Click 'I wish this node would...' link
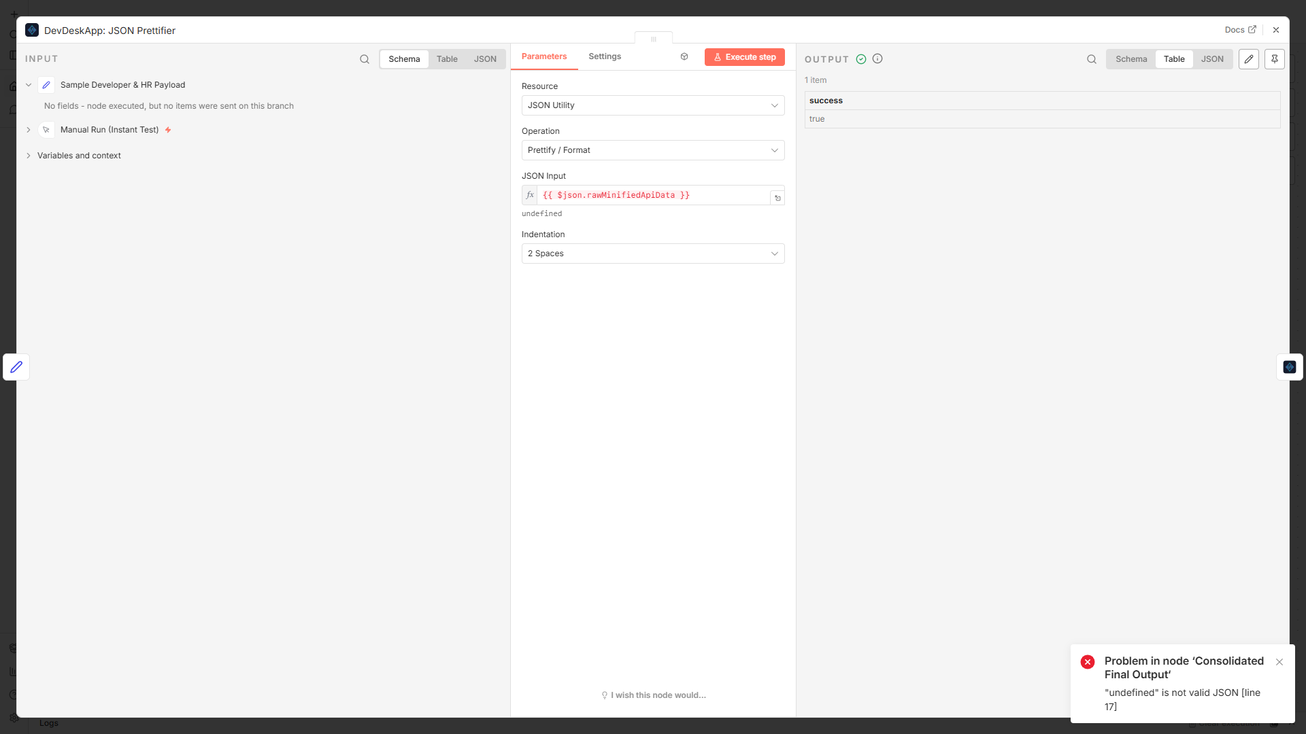 point(654,695)
